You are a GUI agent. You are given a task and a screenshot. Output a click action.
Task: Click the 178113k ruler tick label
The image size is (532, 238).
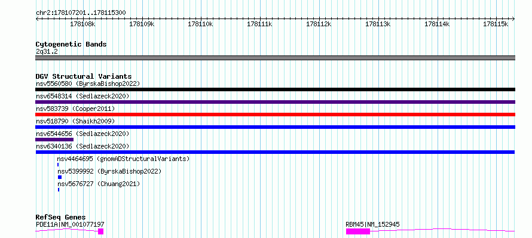(378, 24)
